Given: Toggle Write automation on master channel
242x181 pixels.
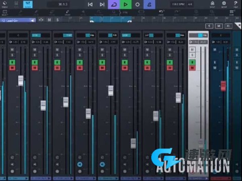Looking at the screenshot, I should click(215, 68).
